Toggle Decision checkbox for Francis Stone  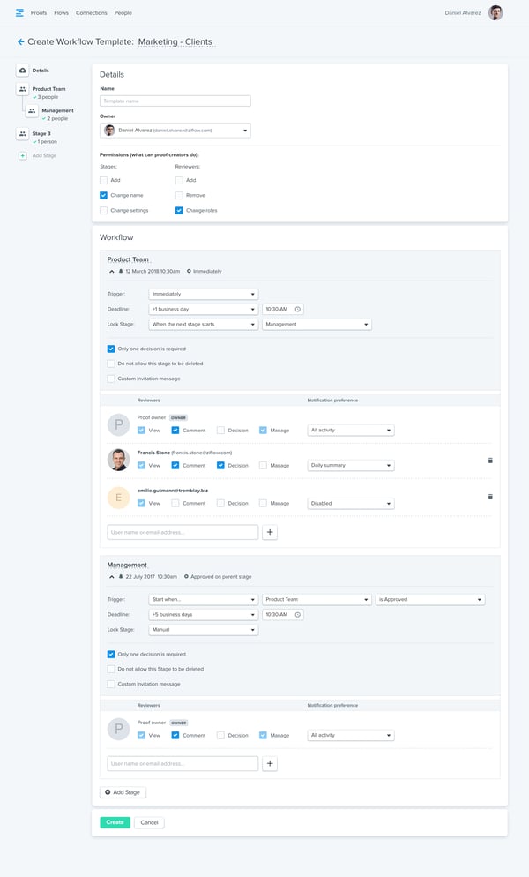[220, 465]
